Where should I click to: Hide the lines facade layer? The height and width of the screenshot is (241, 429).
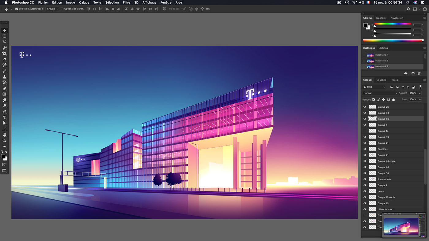click(365, 179)
